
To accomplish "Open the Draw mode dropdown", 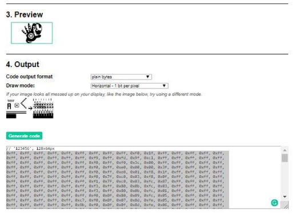I will (129, 86).
